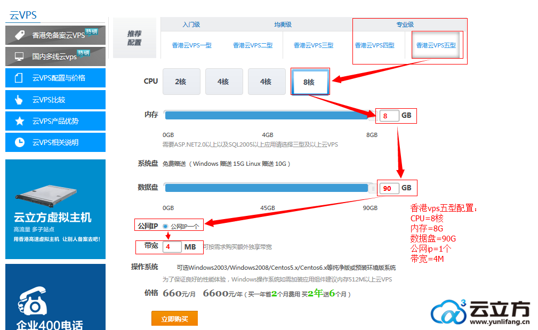Click the 内存 memory slider bar

[x=267, y=116]
